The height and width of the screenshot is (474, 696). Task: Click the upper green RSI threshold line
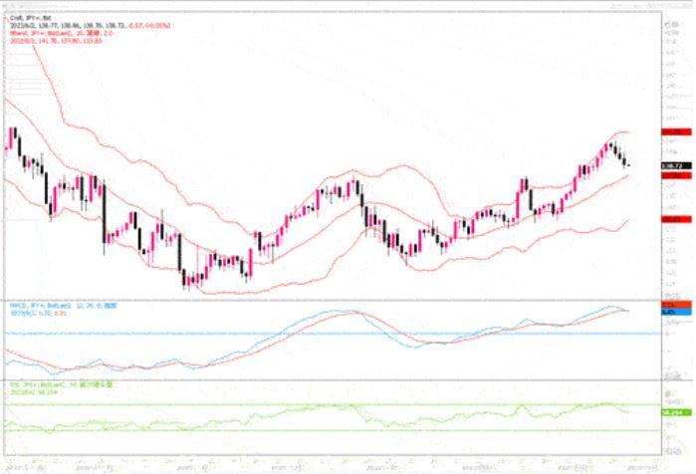[299, 404]
